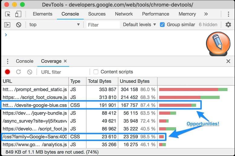Switch to the Network tab
The width and height of the screenshot is (235, 156).
124,14
